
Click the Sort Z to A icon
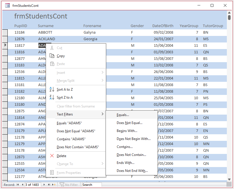[52, 97]
